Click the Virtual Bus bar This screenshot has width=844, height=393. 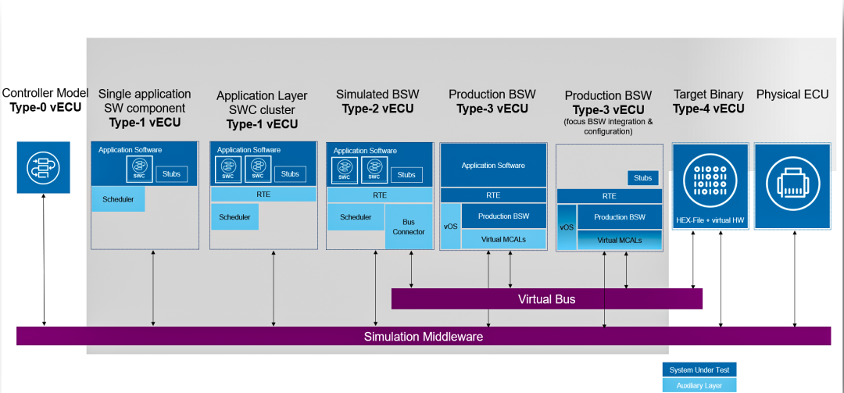[546, 298]
